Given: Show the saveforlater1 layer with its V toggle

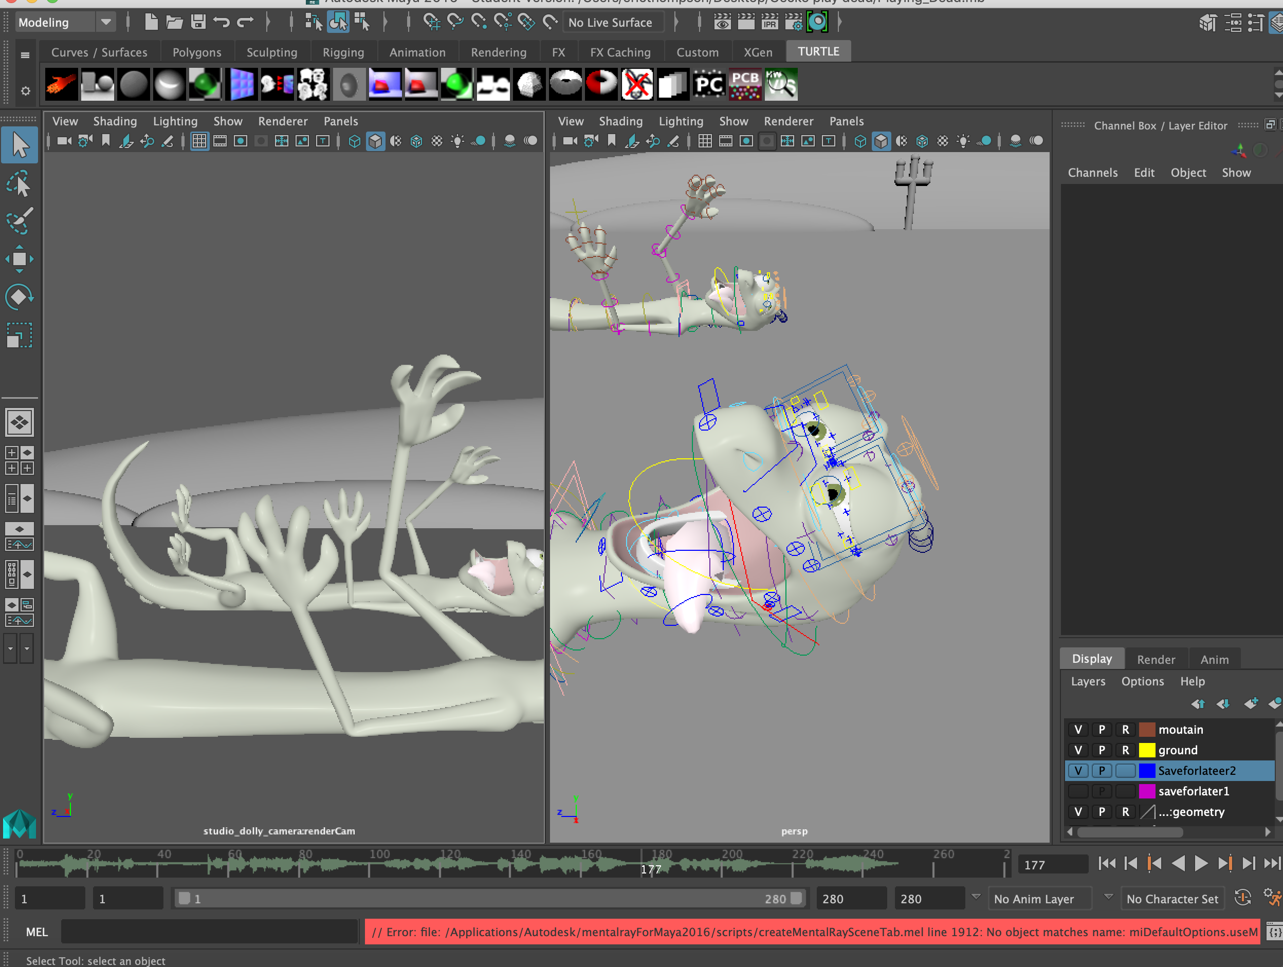Looking at the screenshot, I should pos(1078,791).
